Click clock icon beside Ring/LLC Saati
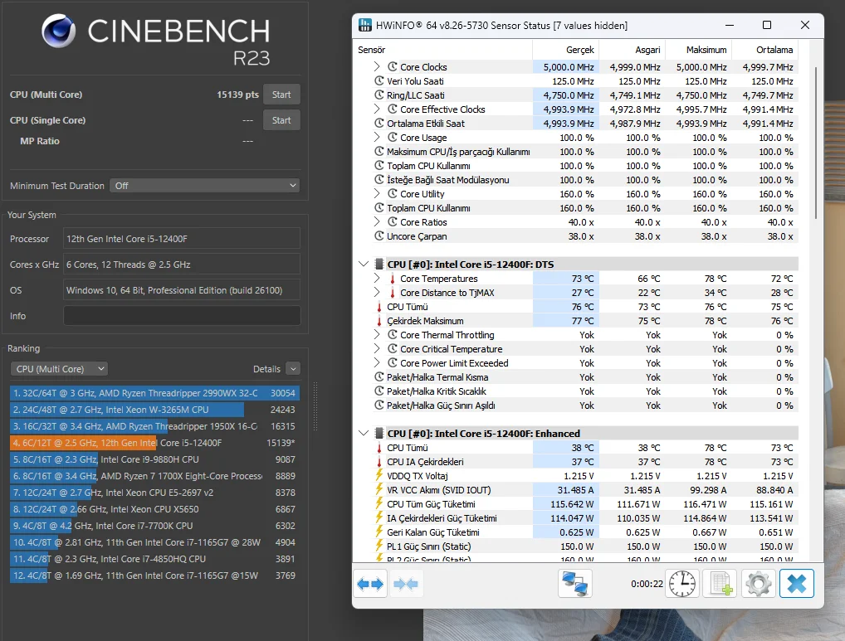 pos(379,95)
